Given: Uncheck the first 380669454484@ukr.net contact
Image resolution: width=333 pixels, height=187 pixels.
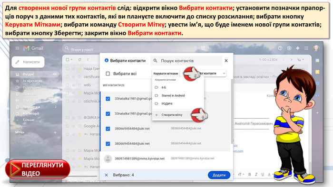Looking at the screenshot, I should point(108,129).
